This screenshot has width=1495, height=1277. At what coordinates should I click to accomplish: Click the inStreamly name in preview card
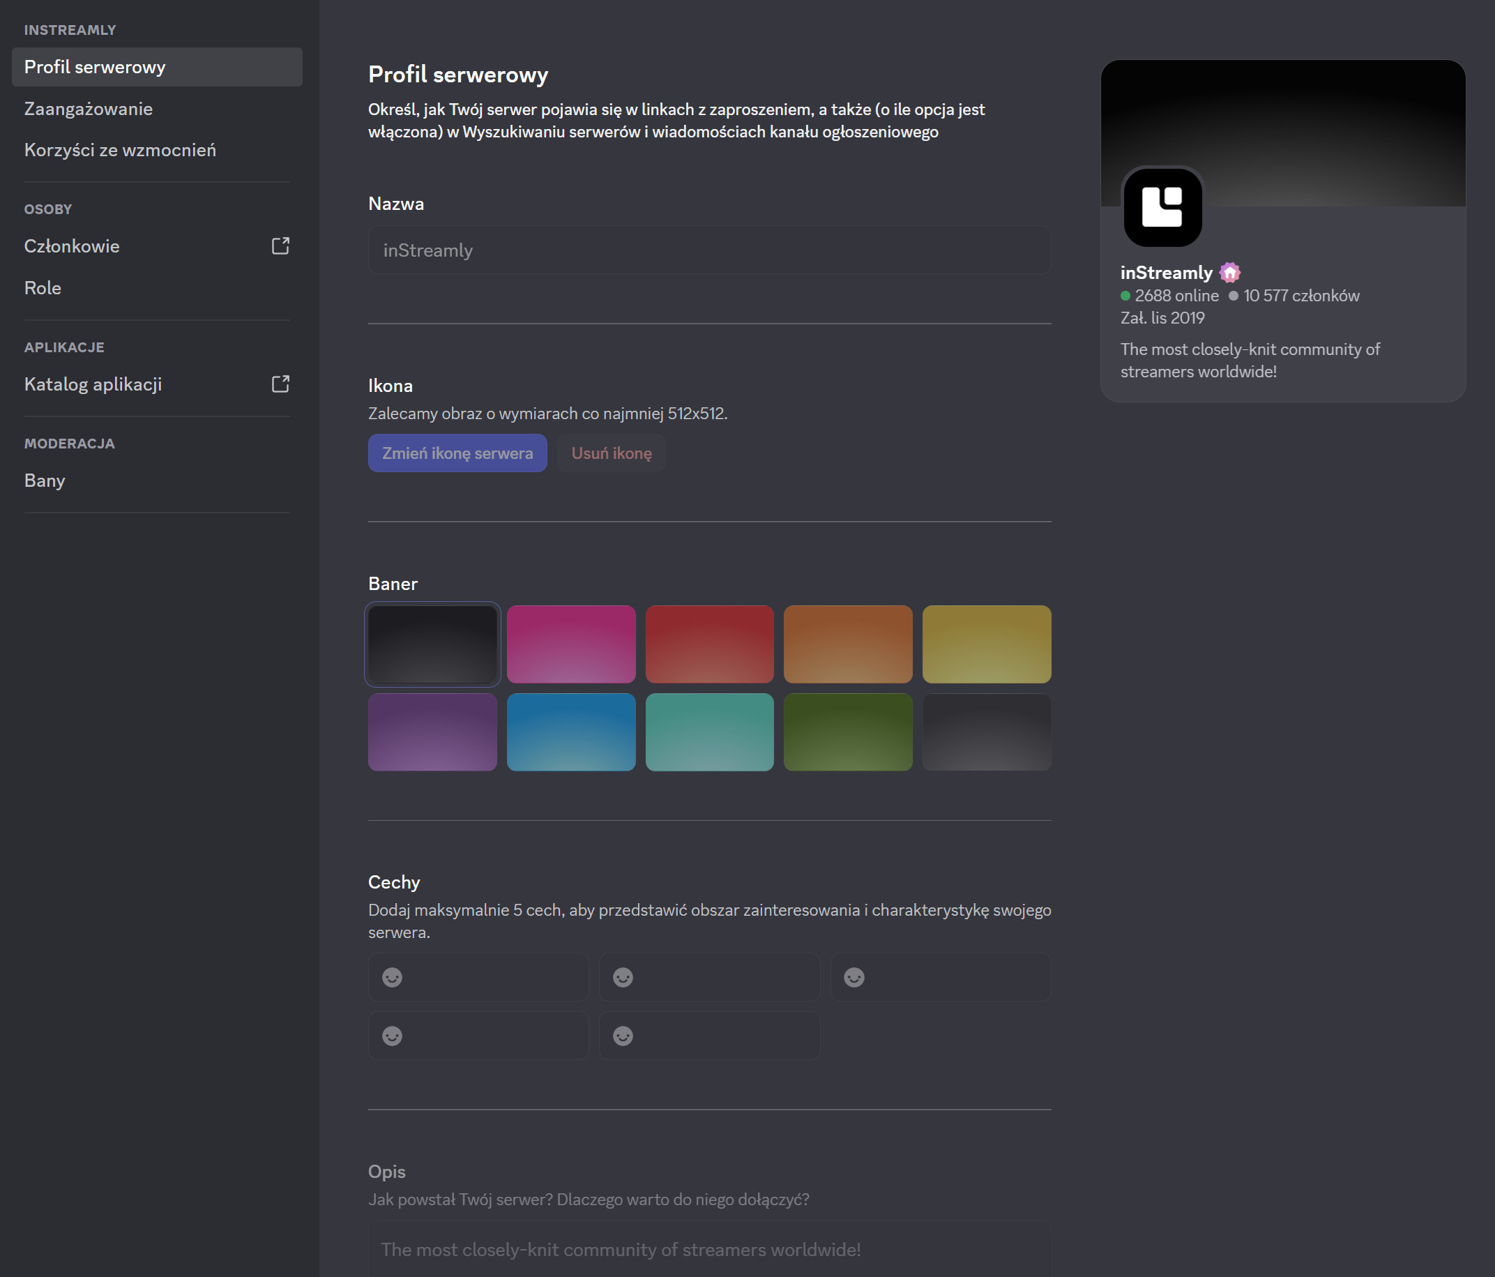pyautogui.click(x=1166, y=273)
